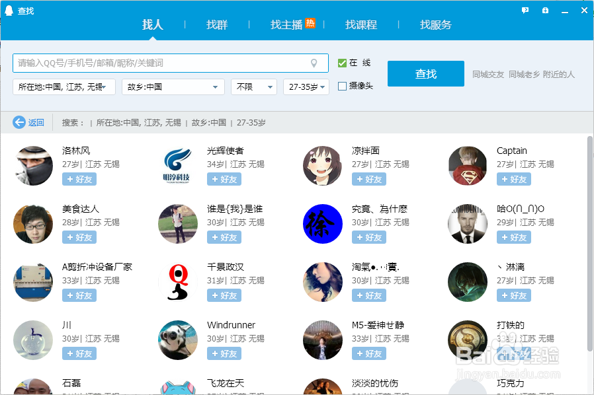Viewport: 594px width, 395px height.
Task: Toggle the 在线 online checkbox
Action: point(342,63)
